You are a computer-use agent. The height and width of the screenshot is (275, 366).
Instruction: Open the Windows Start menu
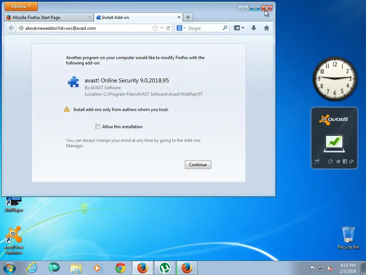click(x=10, y=268)
